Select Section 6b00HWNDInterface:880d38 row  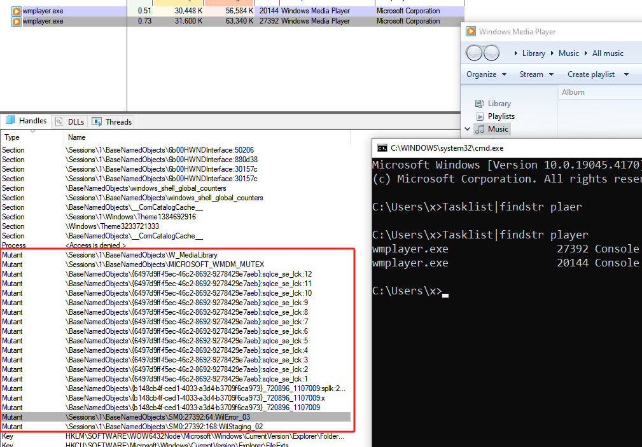176,159
